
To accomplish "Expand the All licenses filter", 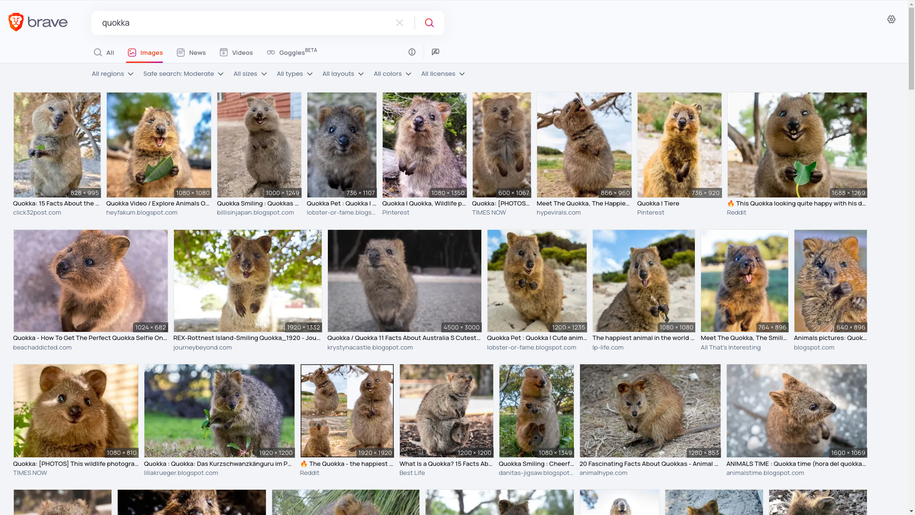I will (x=443, y=74).
